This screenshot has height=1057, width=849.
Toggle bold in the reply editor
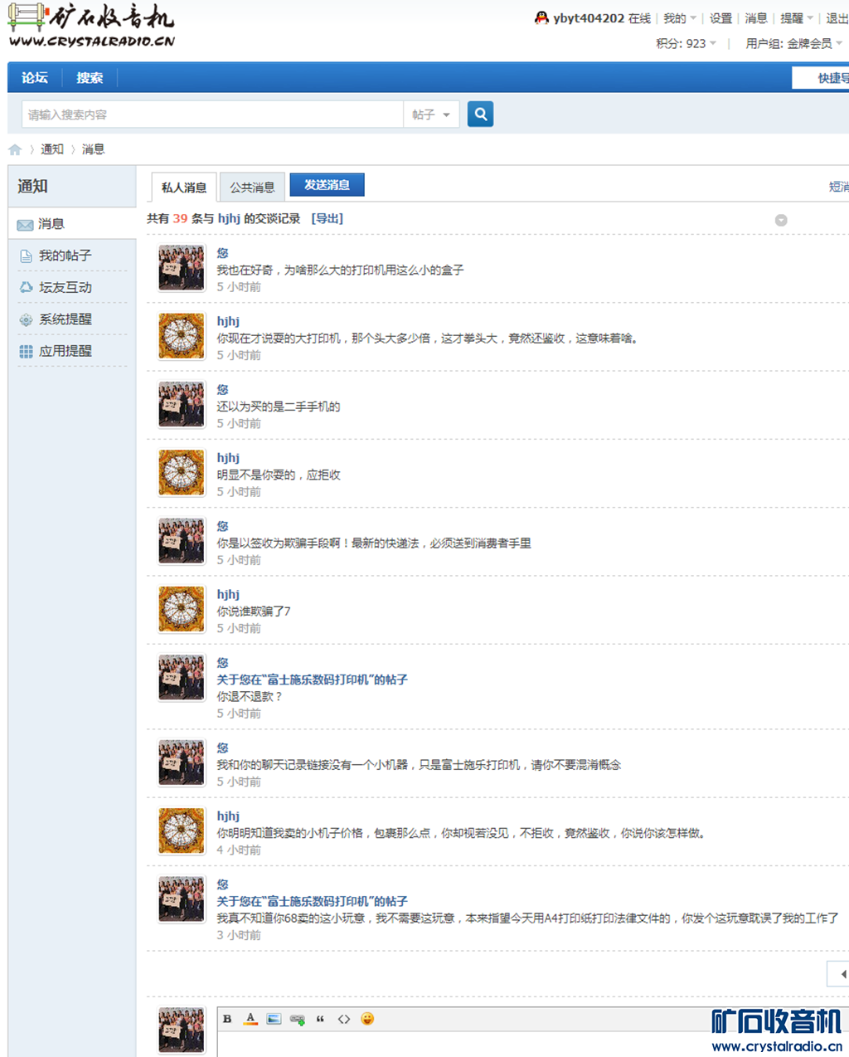pos(227,1019)
